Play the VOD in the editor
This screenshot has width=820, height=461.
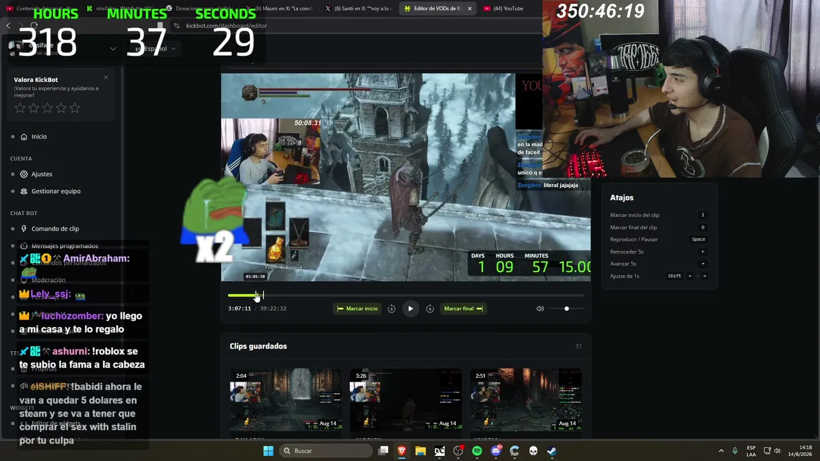pyautogui.click(x=411, y=309)
